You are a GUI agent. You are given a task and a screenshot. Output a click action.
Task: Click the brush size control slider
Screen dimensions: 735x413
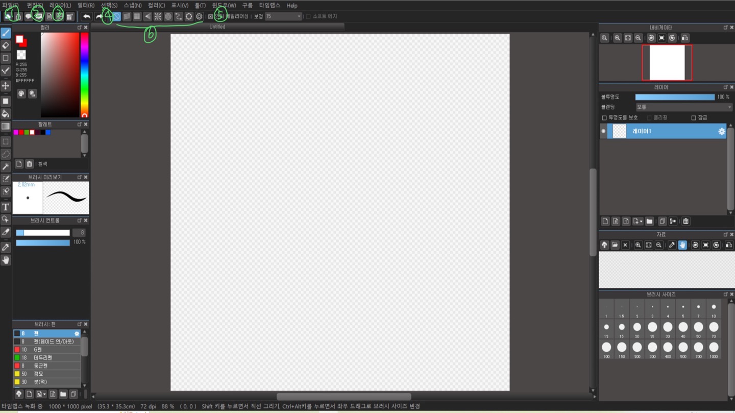[x=43, y=233]
